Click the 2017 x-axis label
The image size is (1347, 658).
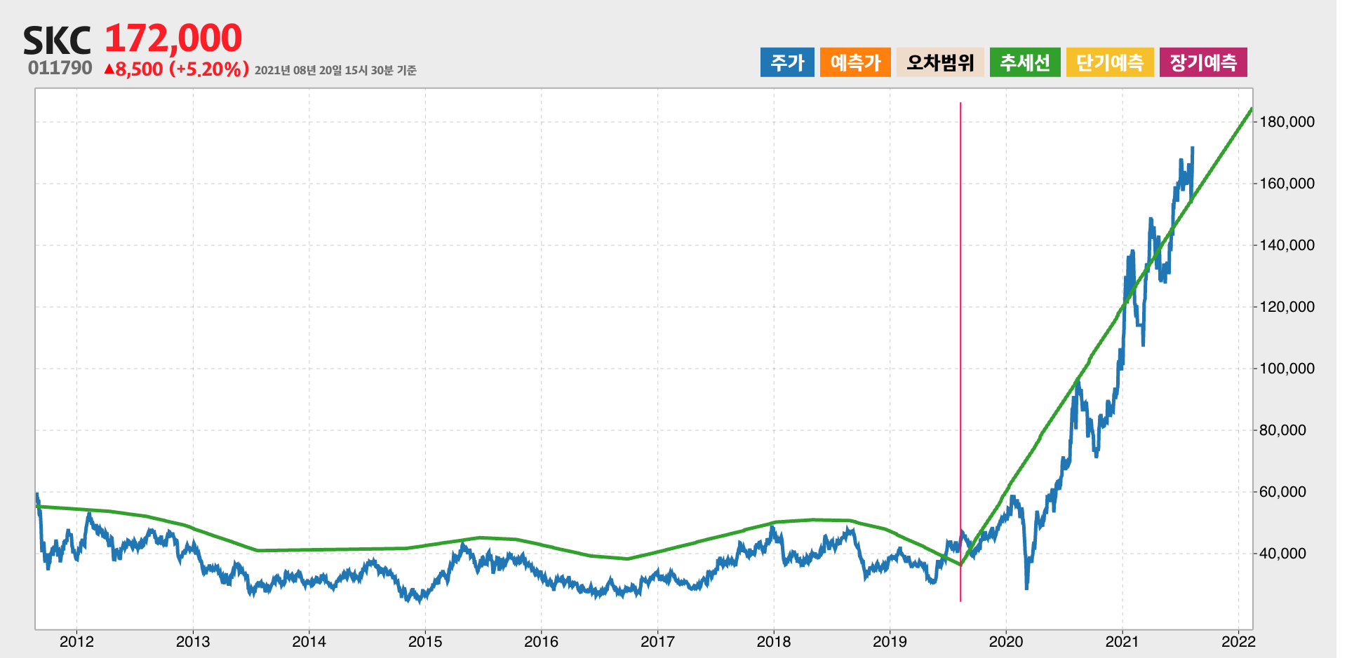pos(658,641)
